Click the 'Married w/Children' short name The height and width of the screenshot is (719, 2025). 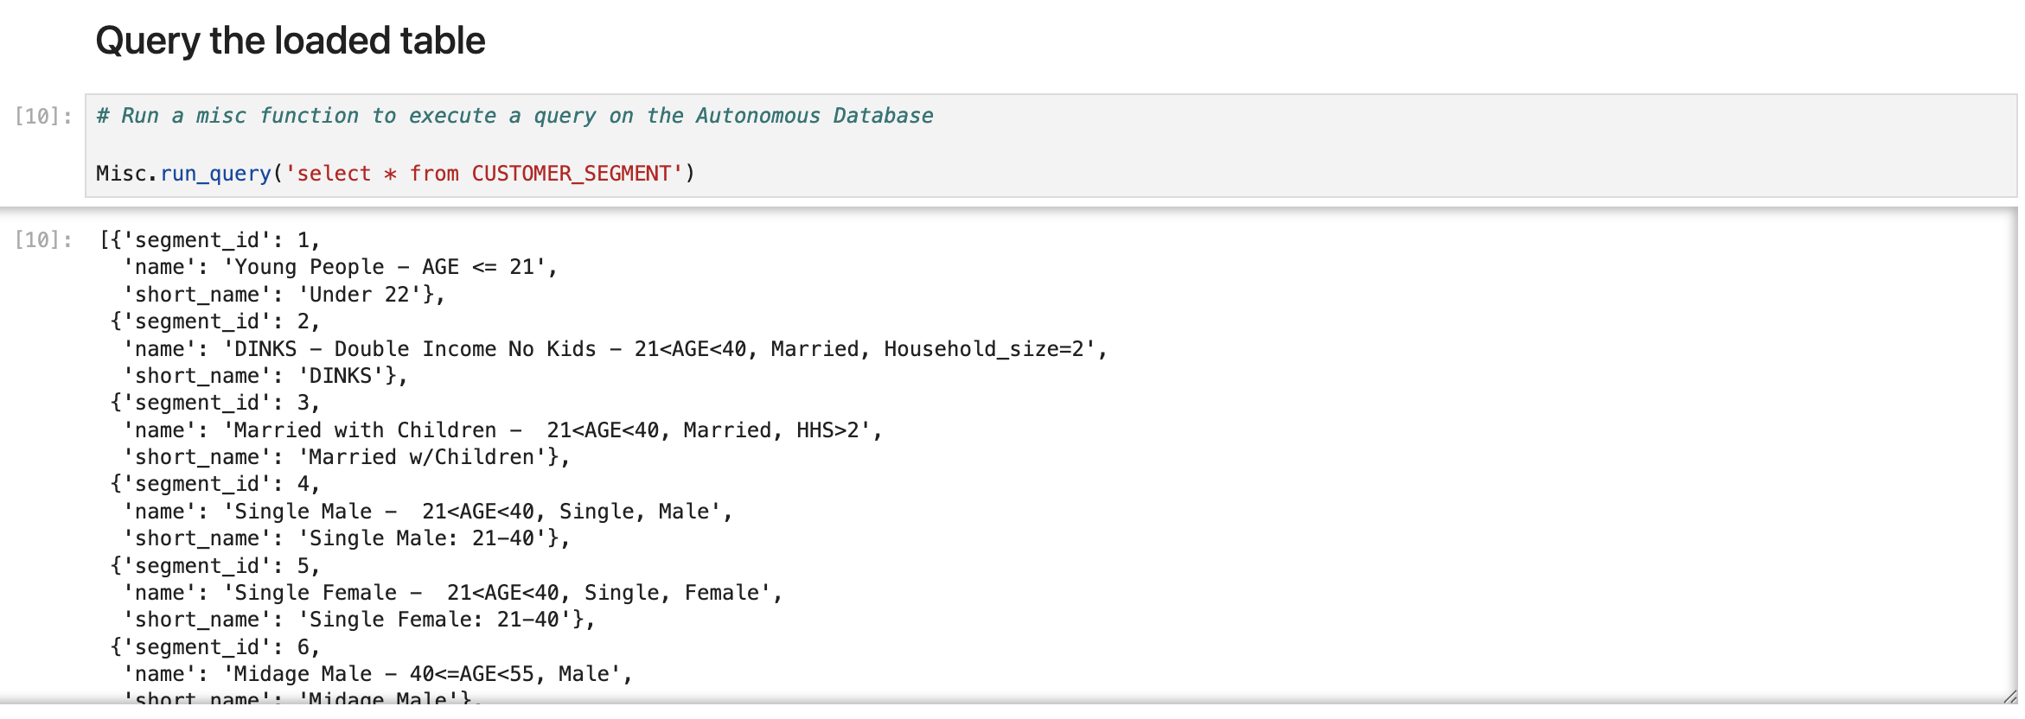[421, 457]
